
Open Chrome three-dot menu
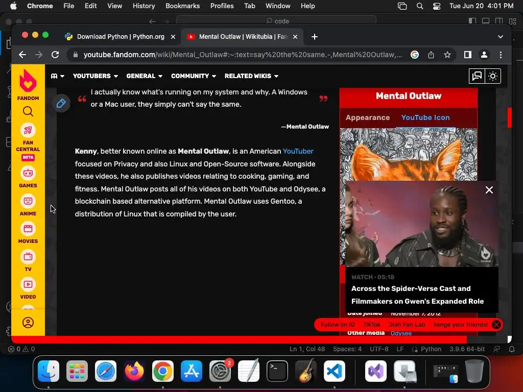pos(501,55)
